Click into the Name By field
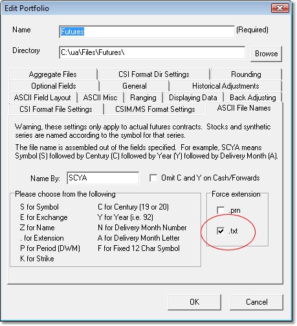 [103, 178]
